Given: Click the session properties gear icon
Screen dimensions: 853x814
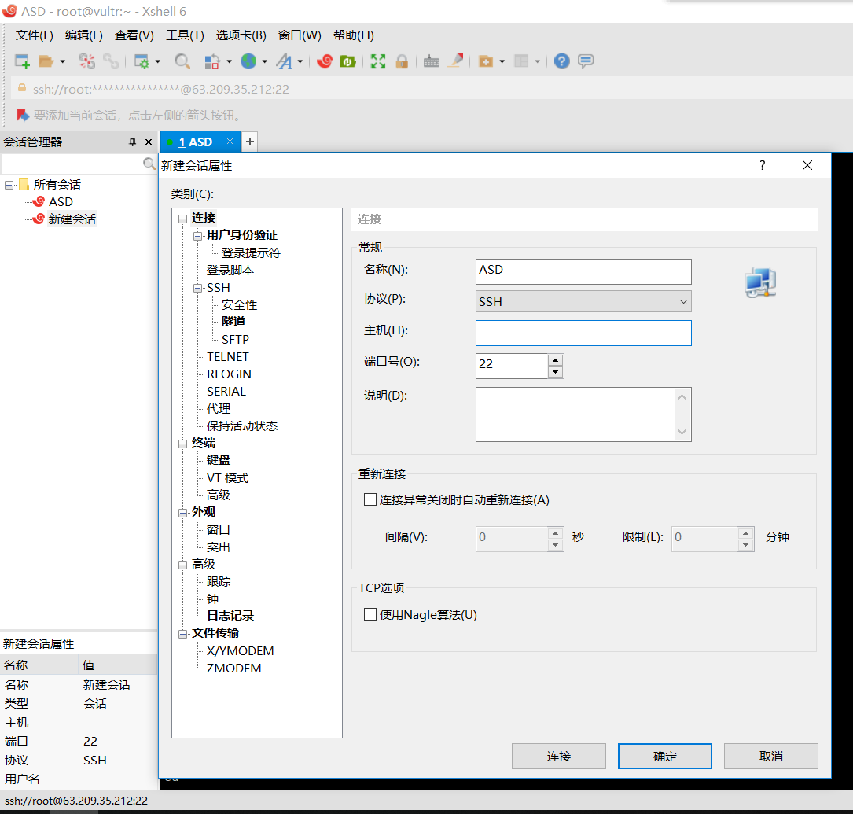Looking at the screenshot, I should (142, 61).
